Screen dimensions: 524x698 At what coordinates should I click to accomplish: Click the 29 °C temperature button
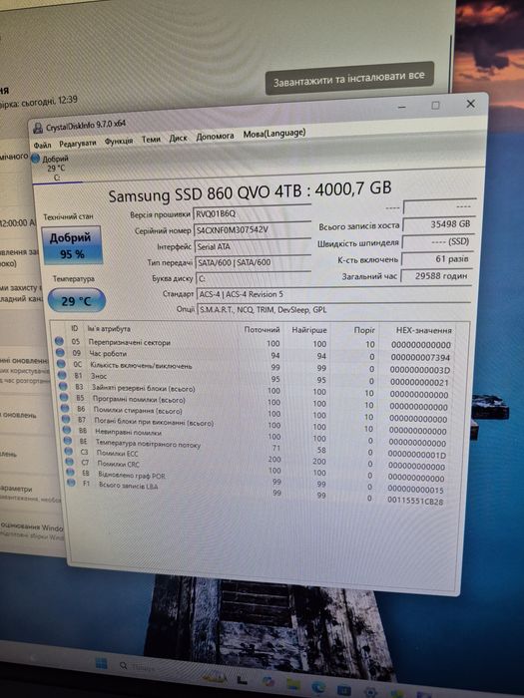click(x=76, y=301)
